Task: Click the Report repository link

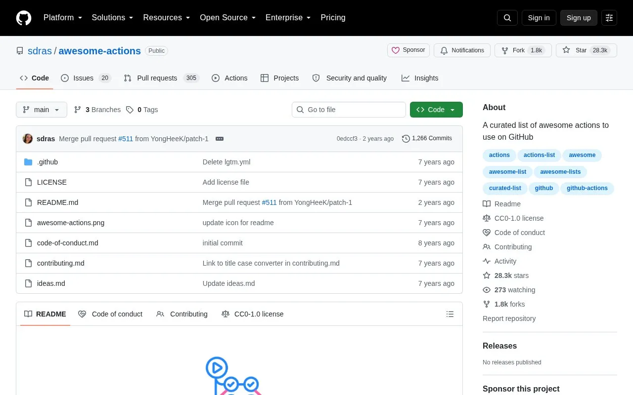Action: click(509, 318)
